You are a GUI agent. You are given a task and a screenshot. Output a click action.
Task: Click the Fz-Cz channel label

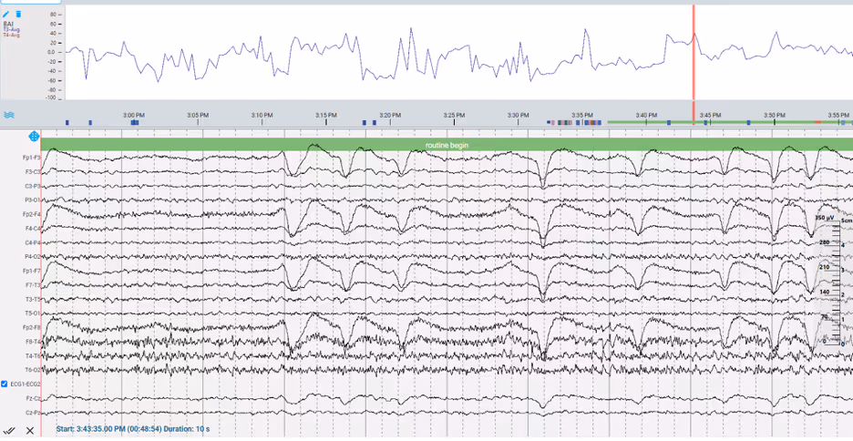pos(33,398)
